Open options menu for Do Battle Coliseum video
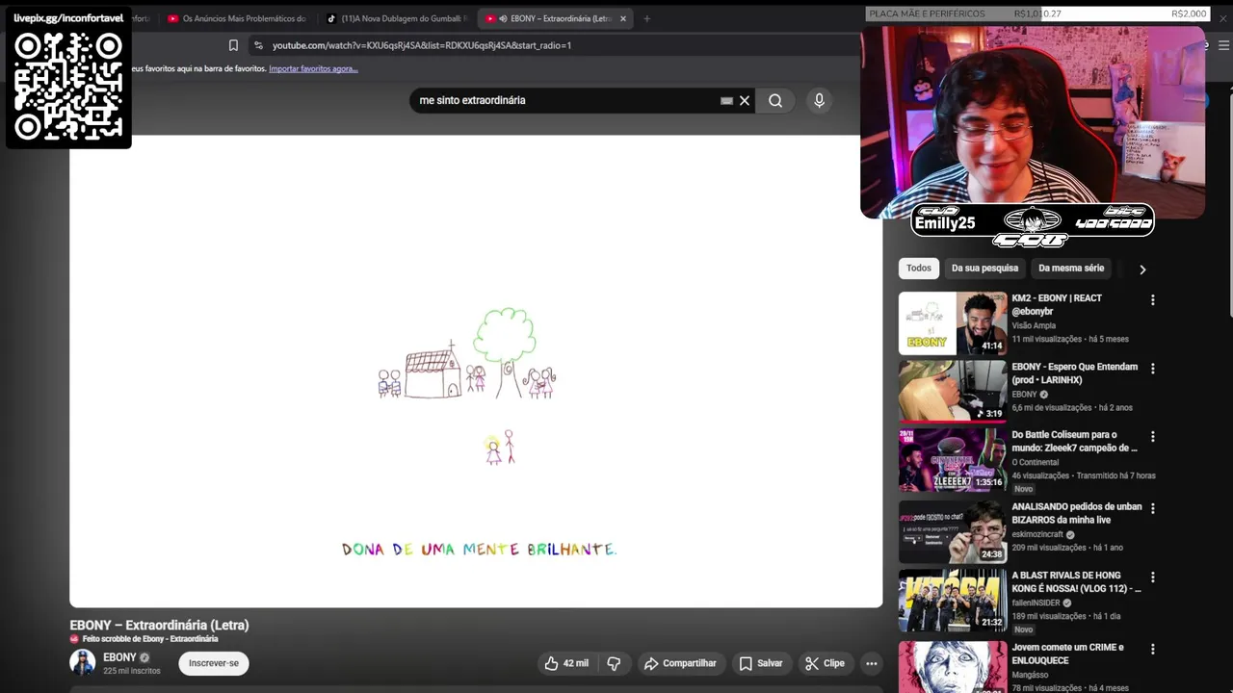Screen dimensions: 1233x693 pyautogui.click(x=1152, y=437)
